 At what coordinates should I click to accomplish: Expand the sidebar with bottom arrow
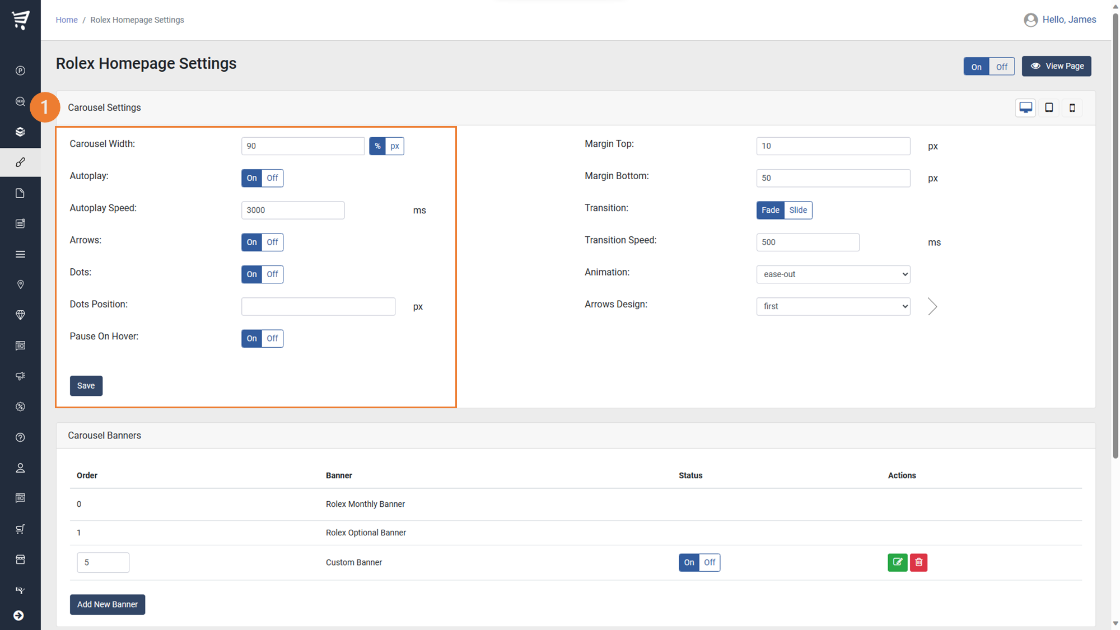(18, 615)
